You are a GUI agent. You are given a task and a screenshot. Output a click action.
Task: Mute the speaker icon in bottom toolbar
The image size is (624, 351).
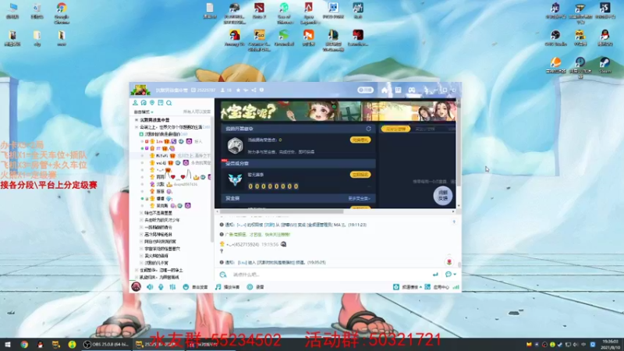pyautogui.click(x=150, y=287)
